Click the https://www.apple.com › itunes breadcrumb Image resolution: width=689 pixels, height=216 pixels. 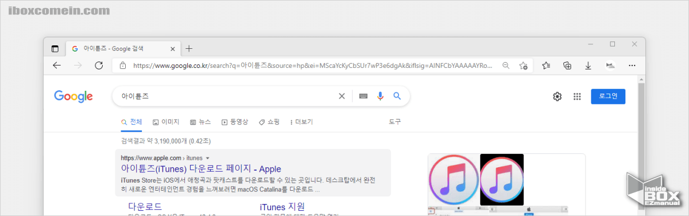point(161,157)
